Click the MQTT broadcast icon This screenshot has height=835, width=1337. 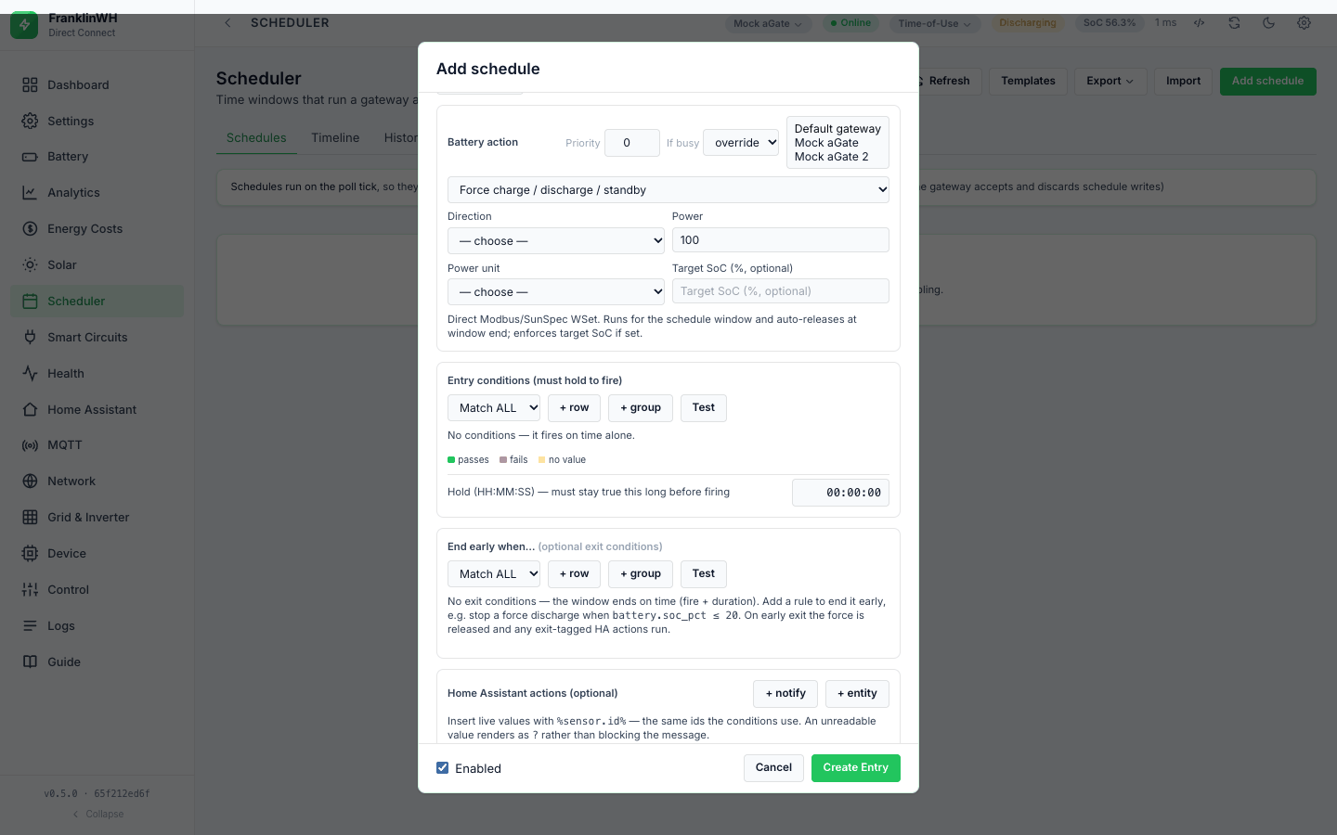30,445
